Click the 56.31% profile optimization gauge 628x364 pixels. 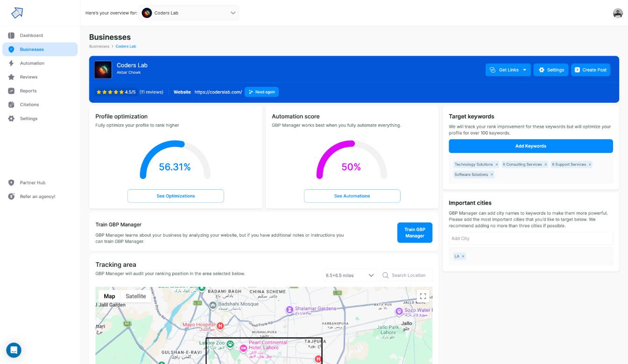175,160
